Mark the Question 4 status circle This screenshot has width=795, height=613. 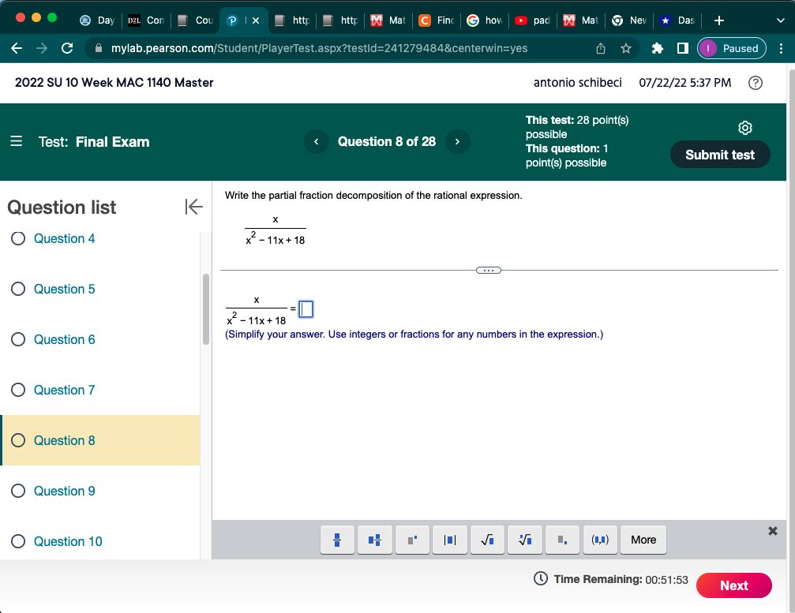tap(17, 238)
